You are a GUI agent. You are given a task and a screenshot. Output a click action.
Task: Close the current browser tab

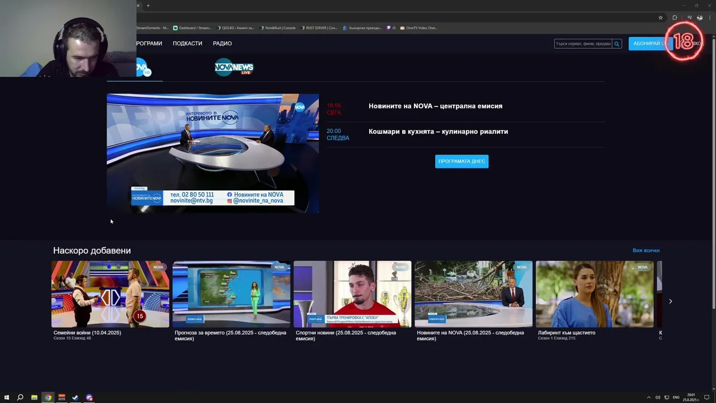138,6
